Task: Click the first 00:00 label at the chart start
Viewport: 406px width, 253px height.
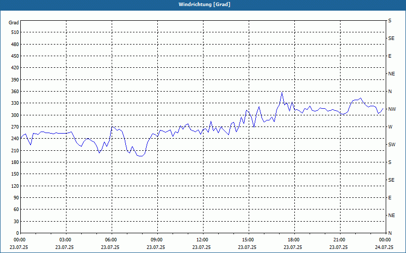Action: (x=19, y=240)
